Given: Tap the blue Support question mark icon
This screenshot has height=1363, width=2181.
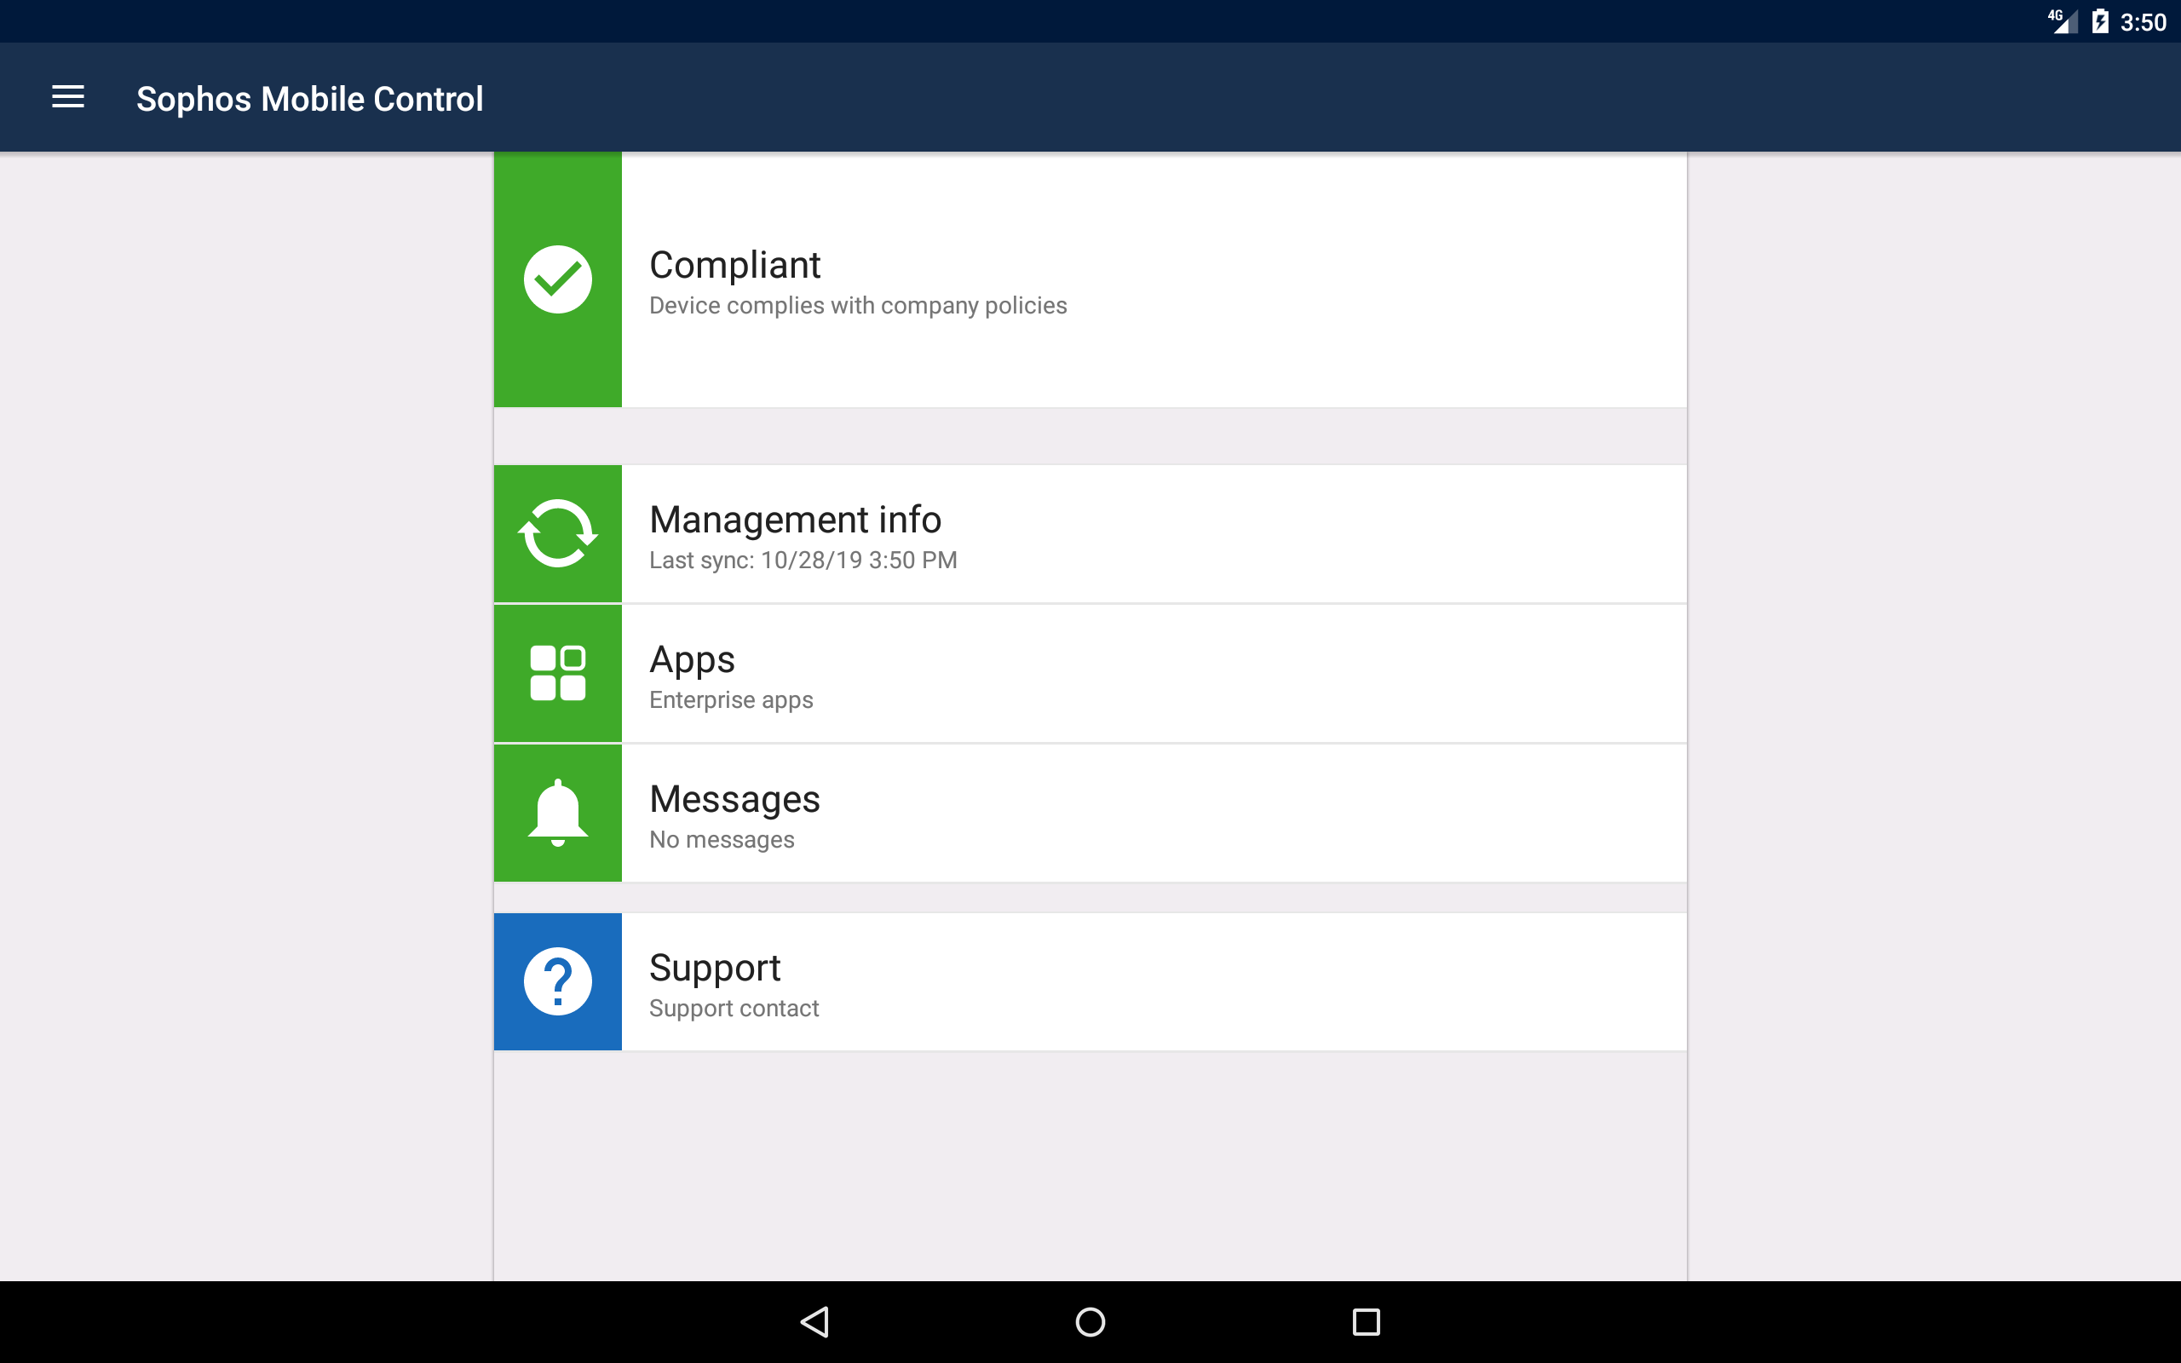Looking at the screenshot, I should pyautogui.click(x=558, y=981).
